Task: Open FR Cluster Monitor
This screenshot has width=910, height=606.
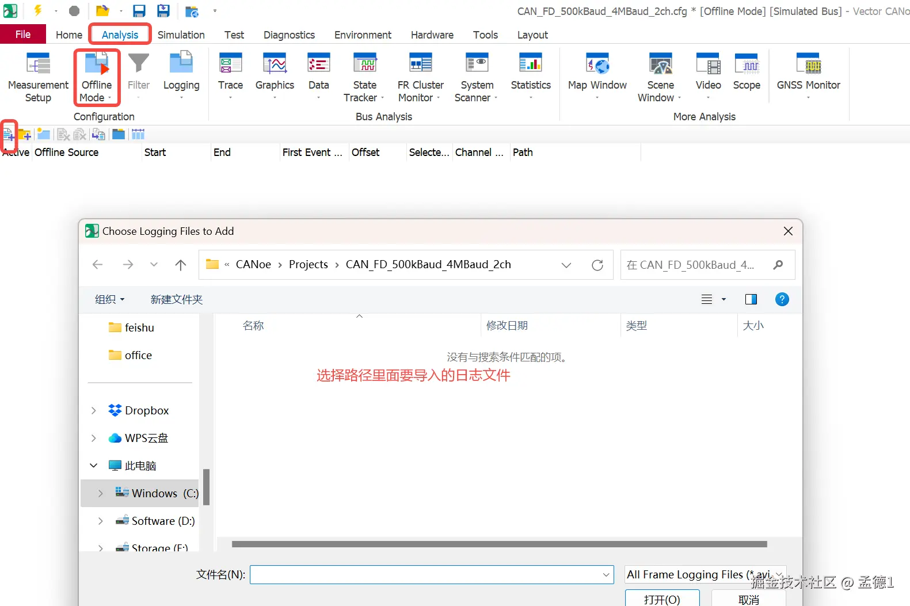Action: pos(420,78)
